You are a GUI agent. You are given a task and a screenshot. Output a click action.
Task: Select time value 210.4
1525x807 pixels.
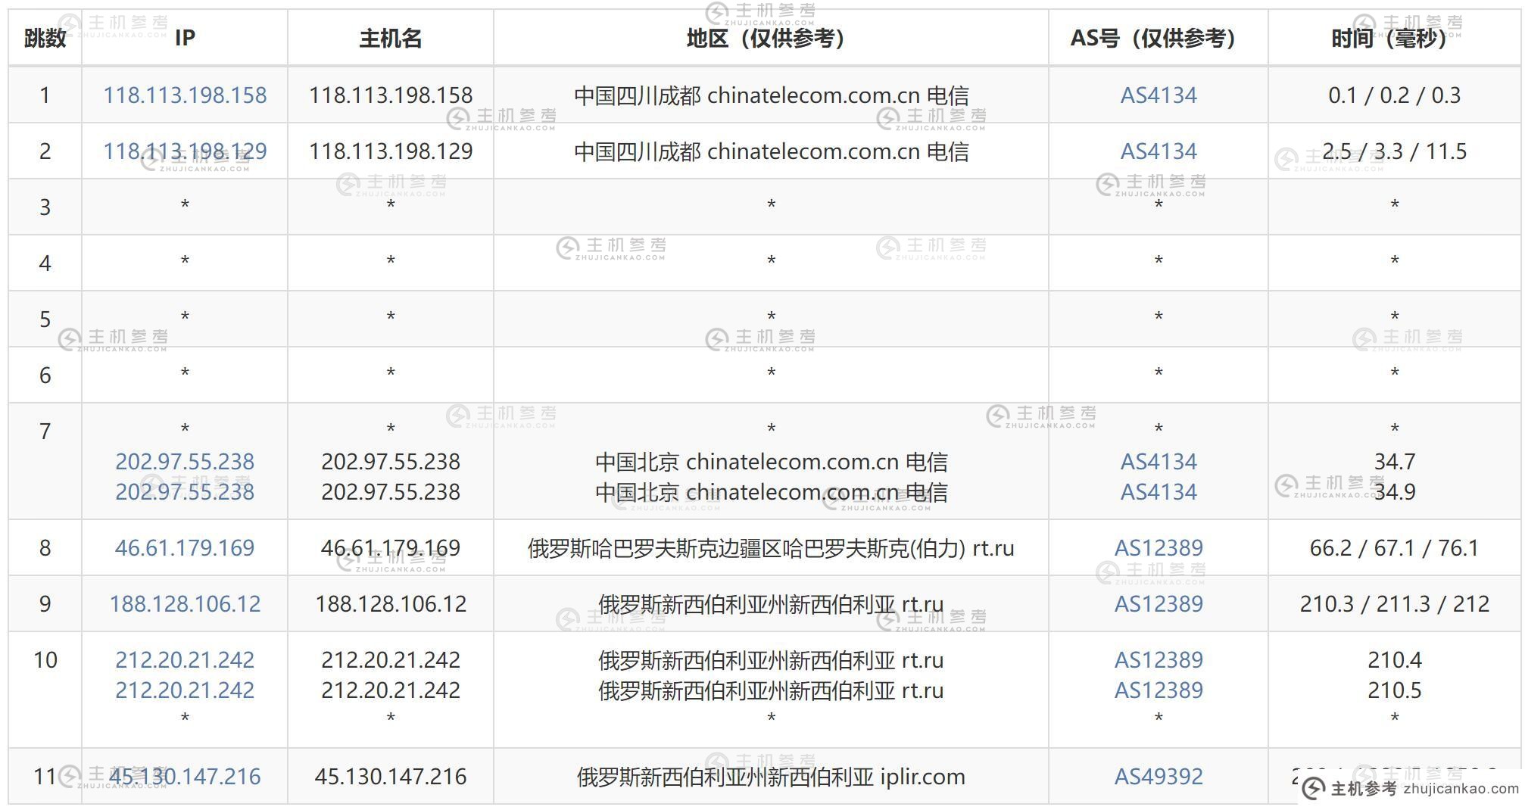pos(1395,660)
